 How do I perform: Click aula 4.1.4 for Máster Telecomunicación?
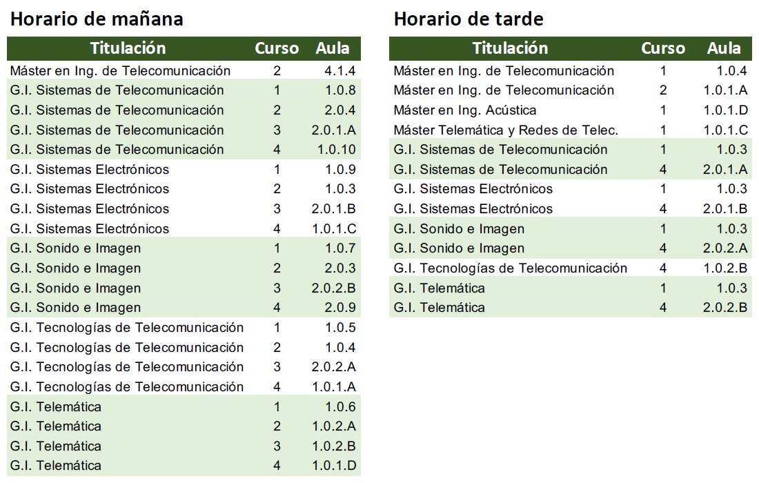tap(339, 70)
